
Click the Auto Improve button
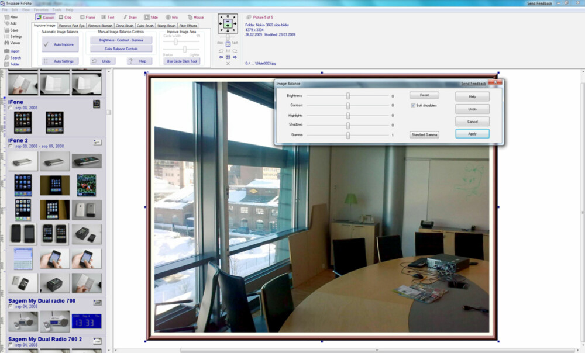point(60,44)
